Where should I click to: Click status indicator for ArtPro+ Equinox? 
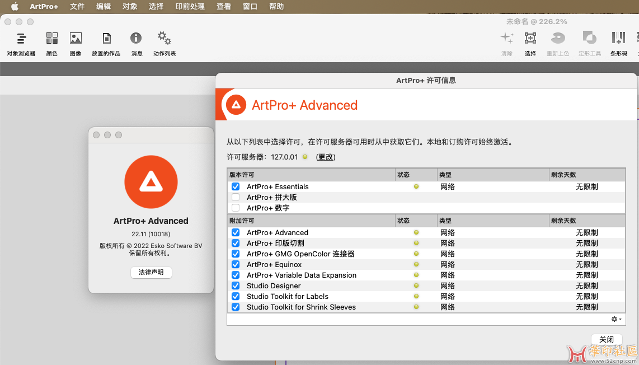pyautogui.click(x=416, y=264)
